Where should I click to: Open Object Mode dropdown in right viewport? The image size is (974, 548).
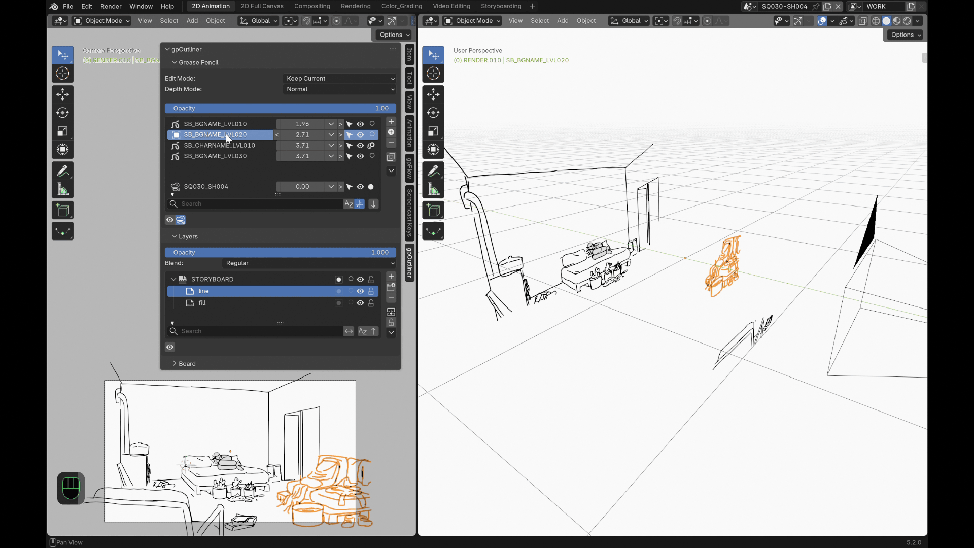[472, 21]
